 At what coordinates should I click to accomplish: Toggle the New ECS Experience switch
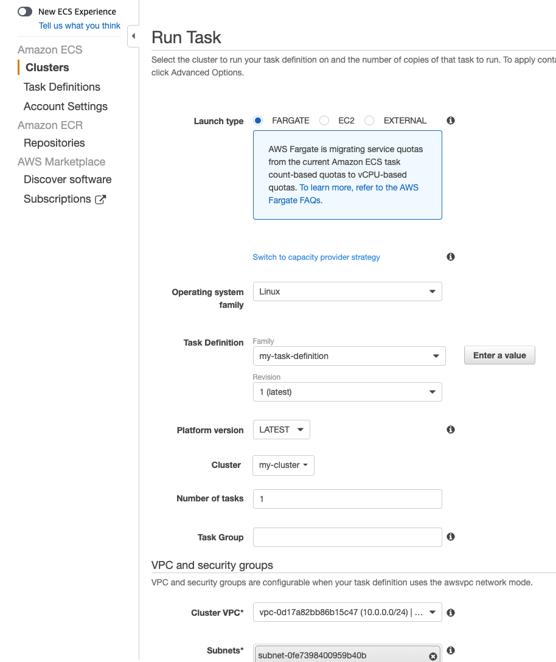[25, 12]
